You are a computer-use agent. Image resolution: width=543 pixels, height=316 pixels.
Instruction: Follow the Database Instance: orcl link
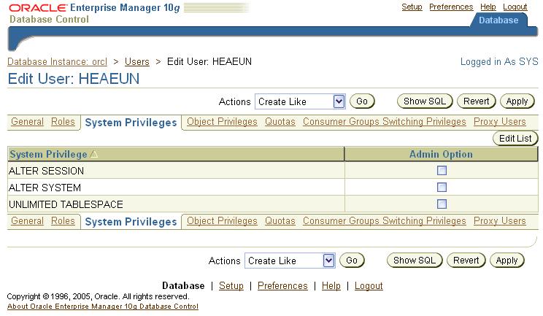pos(57,62)
